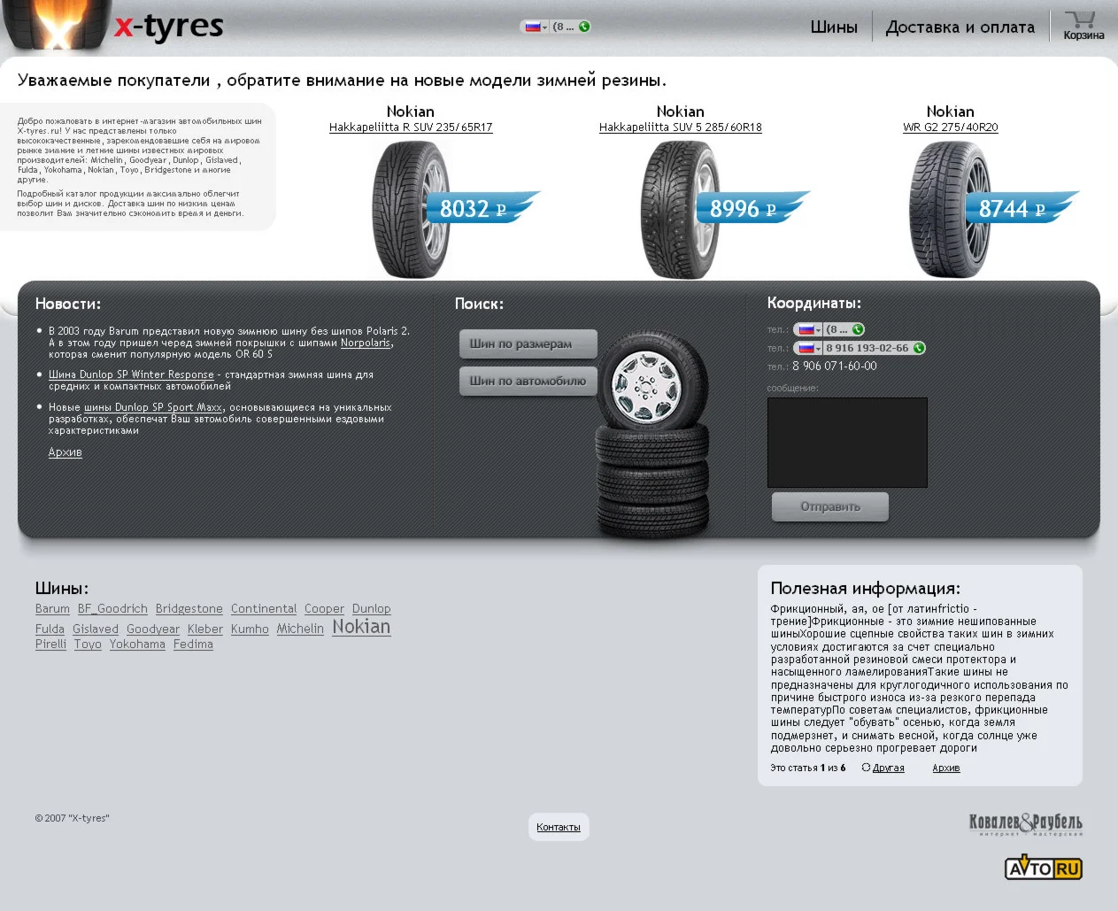Image resolution: width=1118 pixels, height=911 pixels.
Task: Click the phone number 8 906 071-60-00
Action: pos(835,367)
